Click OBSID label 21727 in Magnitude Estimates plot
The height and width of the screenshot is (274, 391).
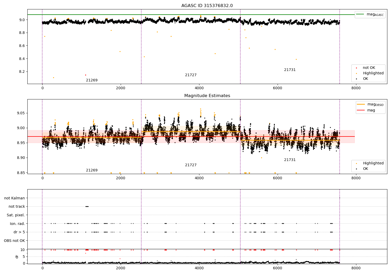click(x=191, y=165)
